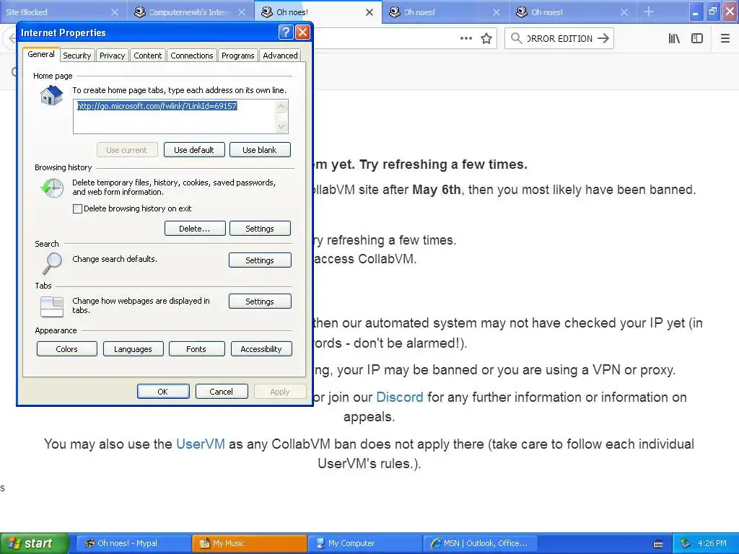Click the home page house icon
Screen dimensions: 739x554
[51, 95]
